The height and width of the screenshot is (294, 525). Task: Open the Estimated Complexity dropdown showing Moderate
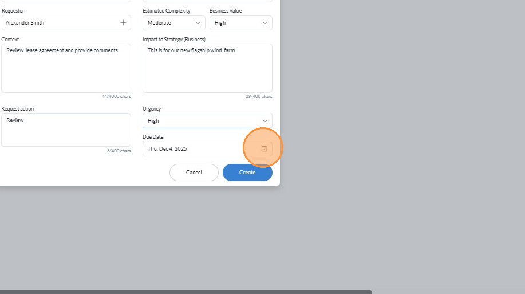coord(173,23)
